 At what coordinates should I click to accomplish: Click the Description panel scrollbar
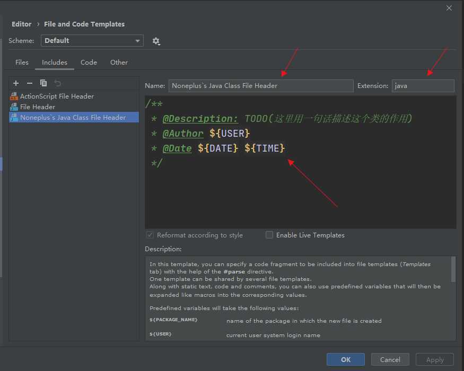tap(453, 269)
